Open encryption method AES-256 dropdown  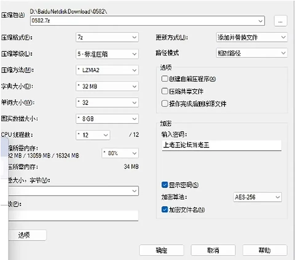tap(258, 197)
